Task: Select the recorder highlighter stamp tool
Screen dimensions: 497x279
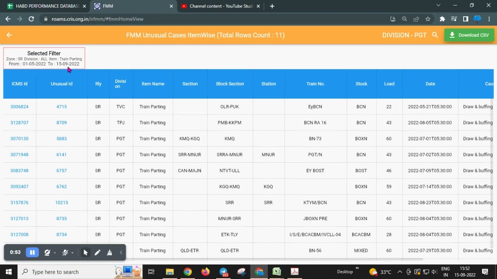Action: 109,253
